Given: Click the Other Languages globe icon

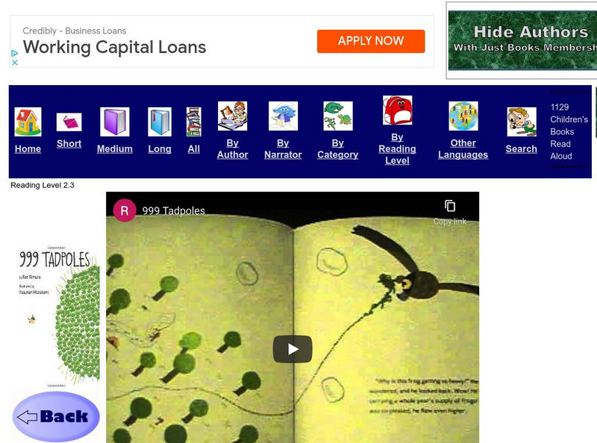Looking at the screenshot, I should [x=463, y=116].
